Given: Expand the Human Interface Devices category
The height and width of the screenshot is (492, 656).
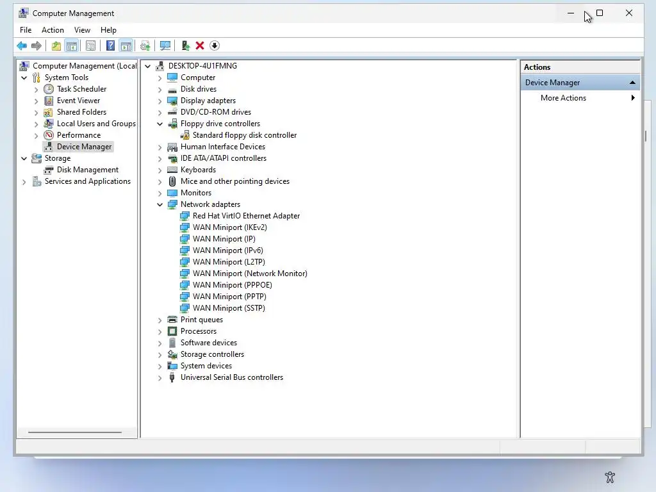Looking at the screenshot, I should click(x=160, y=147).
